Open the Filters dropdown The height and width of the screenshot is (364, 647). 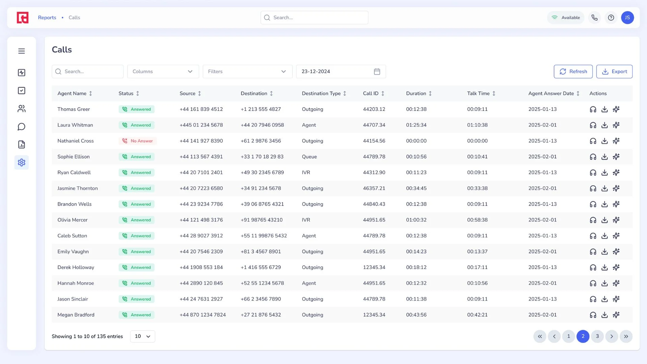tap(247, 71)
